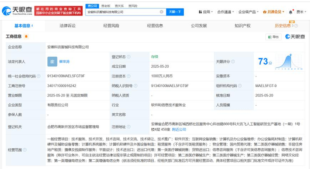This screenshot has height=169, width=310.
Task: Click the 崔 avatar of the legal representative
Action: pos(52,61)
